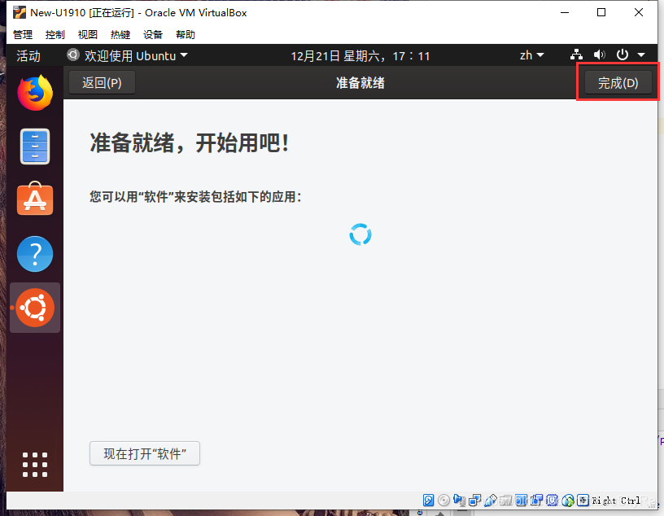
Task: Open the zh input method dropdown
Action: [x=531, y=55]
